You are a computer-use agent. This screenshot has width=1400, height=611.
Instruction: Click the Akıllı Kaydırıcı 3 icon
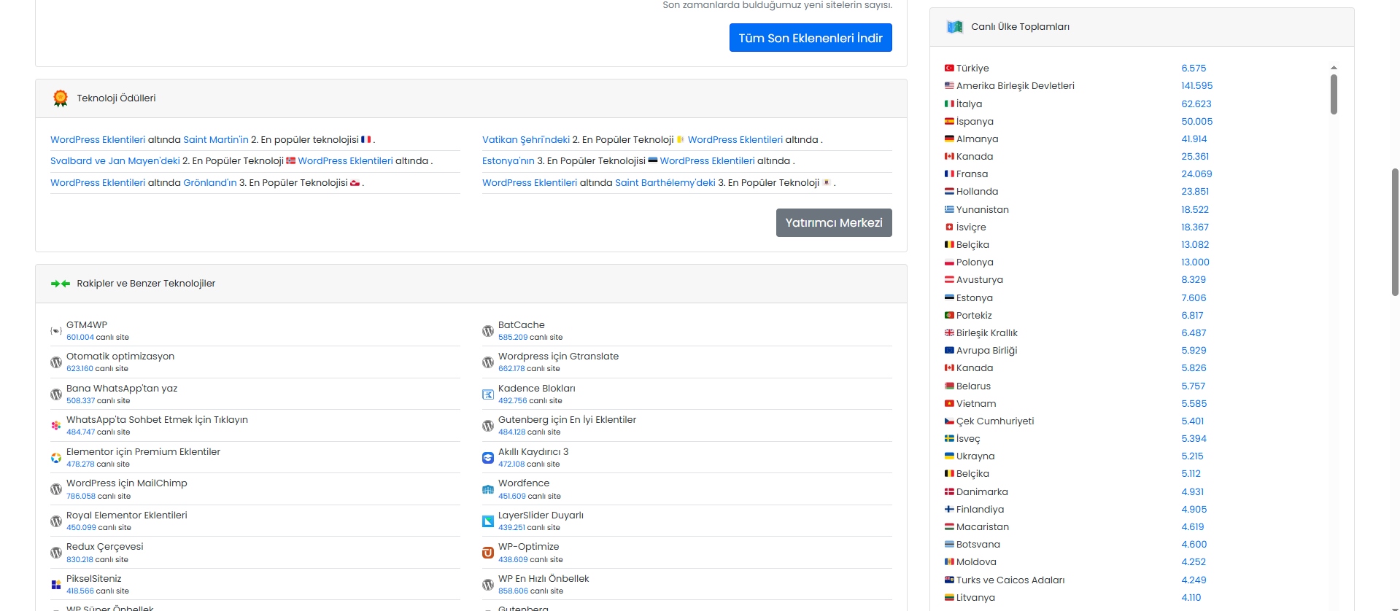click(x=488, y=458)
